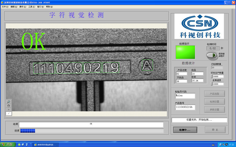Open the 文件 menu
The width and height of the screenshot is (236, 147).
point(5,6)
